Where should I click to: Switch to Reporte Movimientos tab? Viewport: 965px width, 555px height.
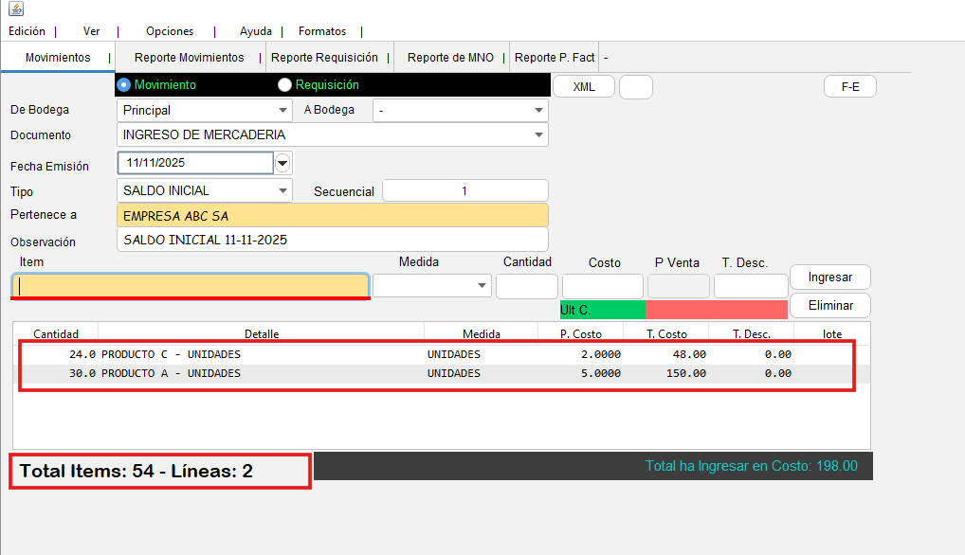tap(189, 58)
